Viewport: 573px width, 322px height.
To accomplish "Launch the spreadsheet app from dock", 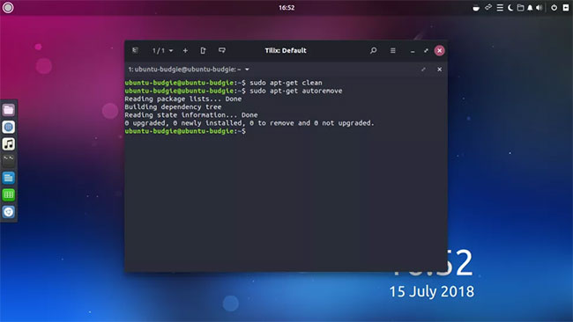I will (9, 194).
